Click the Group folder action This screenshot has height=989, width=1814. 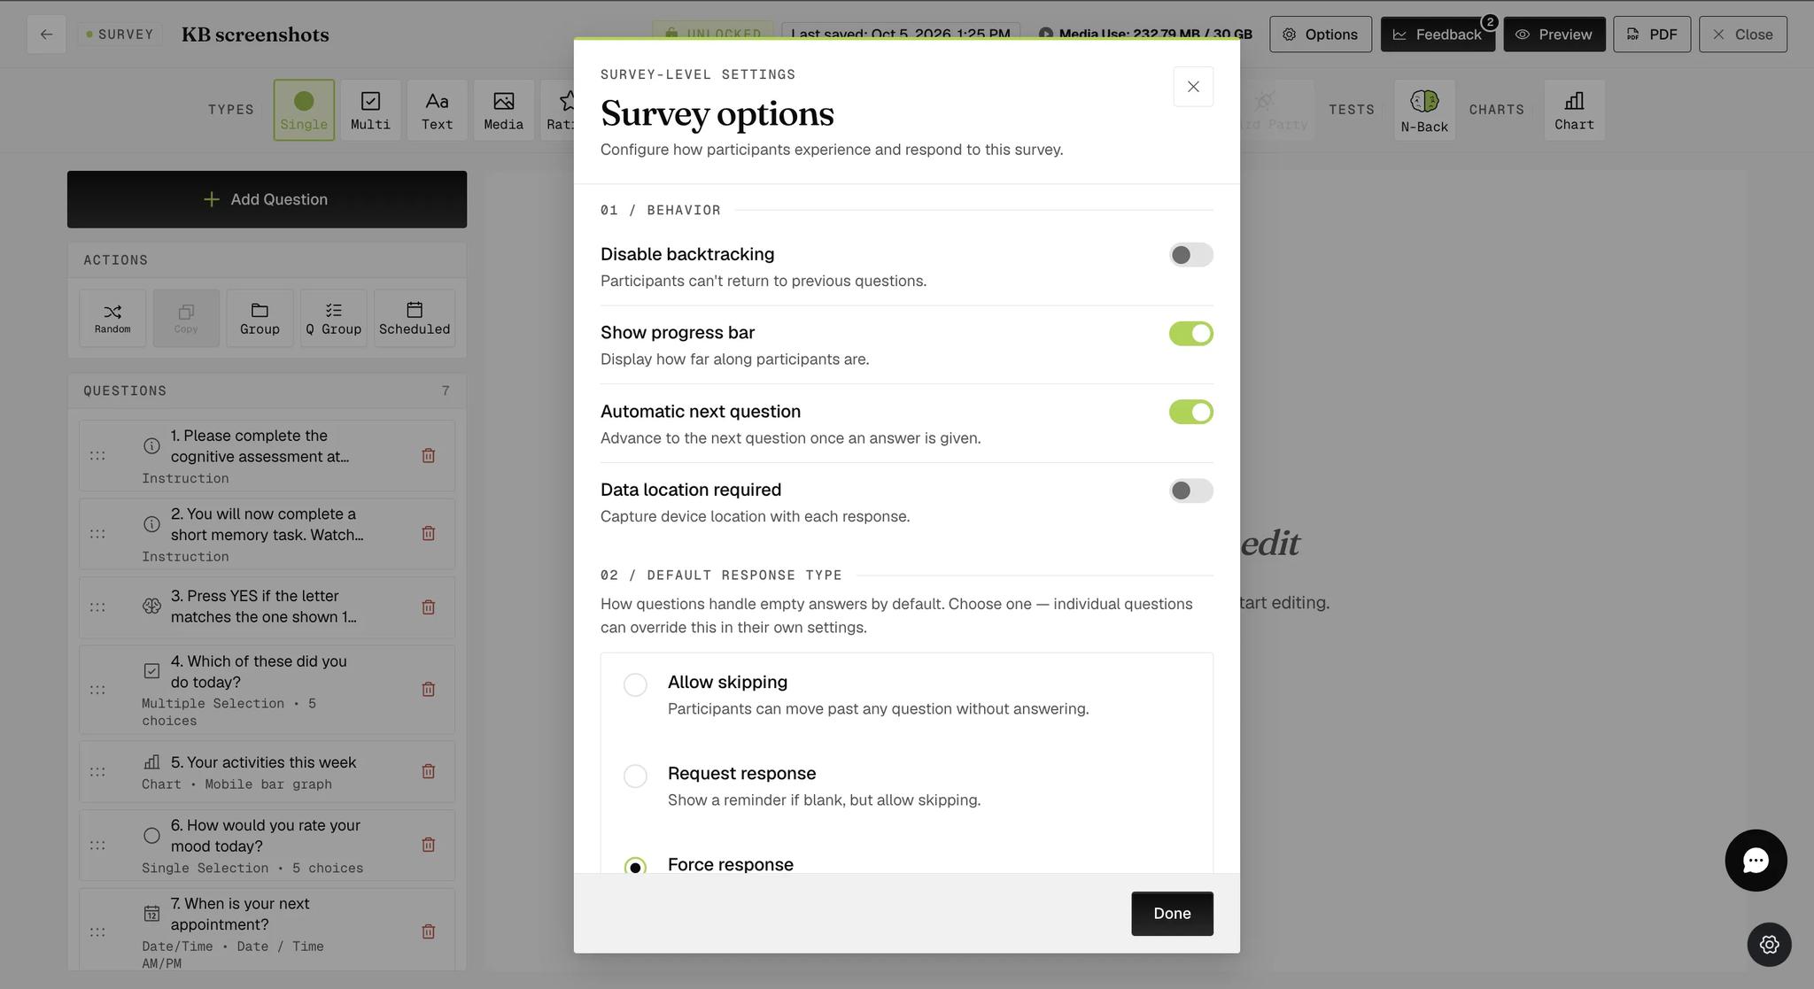[x=260, y=318]
